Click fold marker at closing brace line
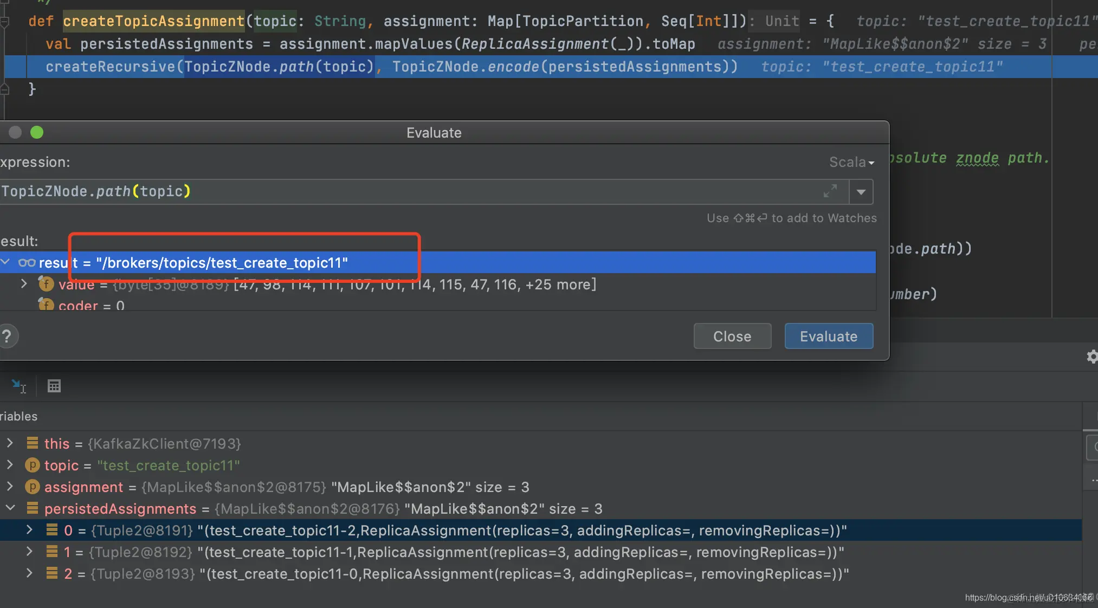 [5, 89]
